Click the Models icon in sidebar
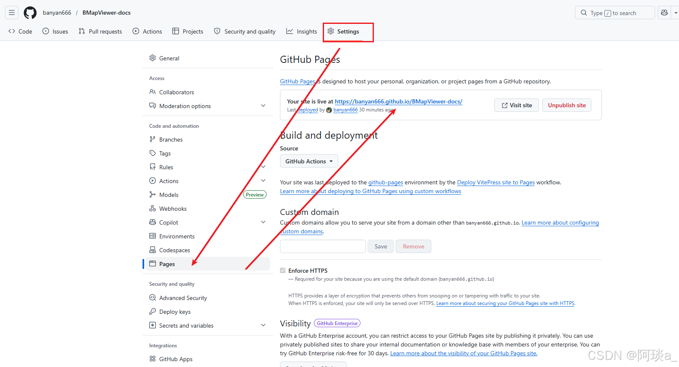Viewport: 679px width, 367px height. pyautogui.click(x=153, y=194)
